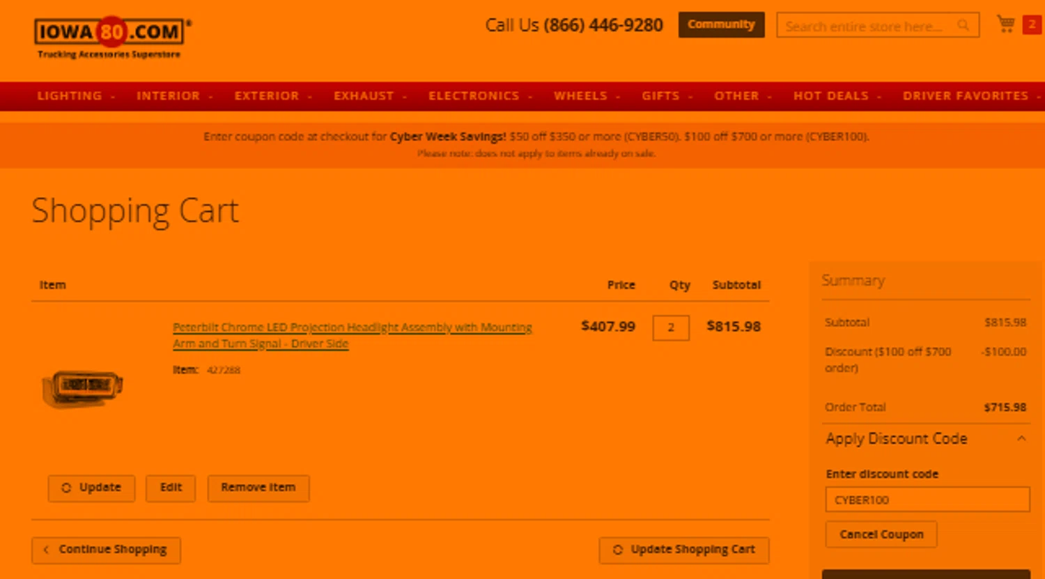Click the Update button under the item
Image resolution: width=1045 pixels, height=579 pixels.
point(91,488)
